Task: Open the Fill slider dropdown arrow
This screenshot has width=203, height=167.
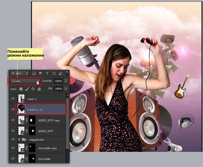Action: coord(66,89)
